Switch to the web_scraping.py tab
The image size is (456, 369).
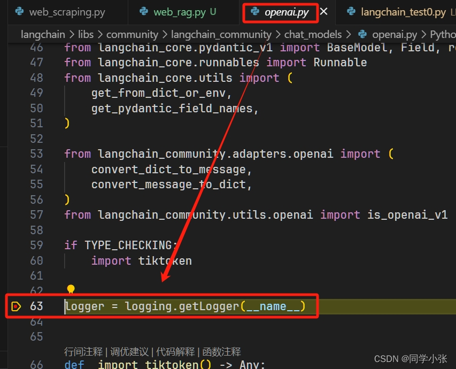point(68,11)
